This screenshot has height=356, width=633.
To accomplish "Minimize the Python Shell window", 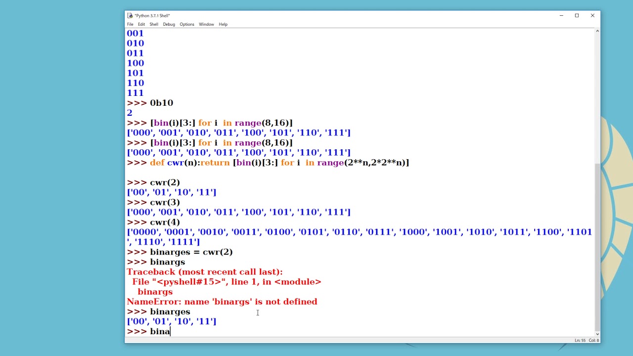I will [561, 15].
